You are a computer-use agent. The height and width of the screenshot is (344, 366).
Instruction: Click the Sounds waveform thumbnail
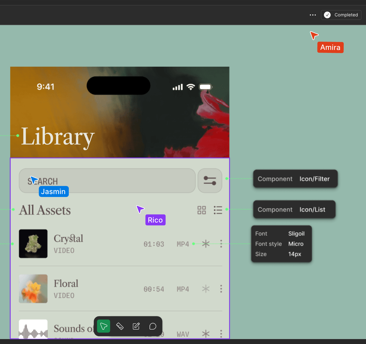(x=33, y=329)
